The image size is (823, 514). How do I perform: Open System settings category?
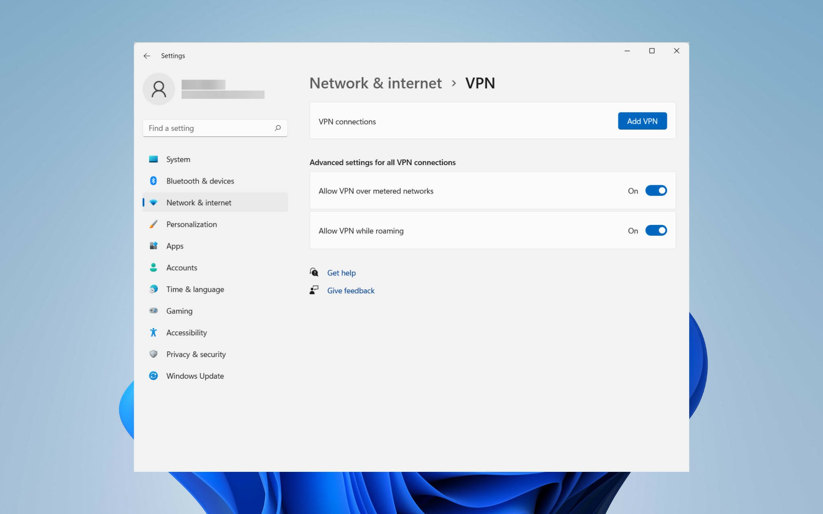pos(215,159)
